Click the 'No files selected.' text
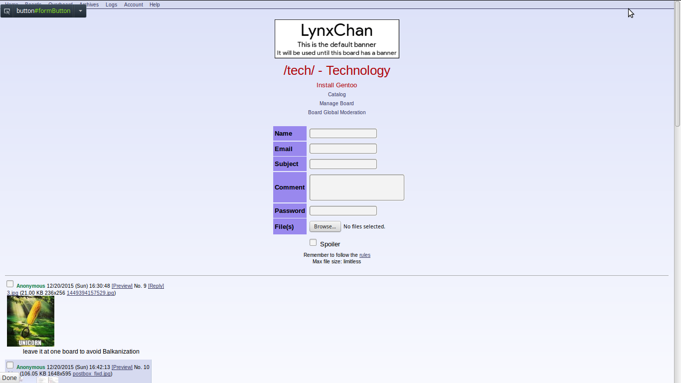 point(364,226)
